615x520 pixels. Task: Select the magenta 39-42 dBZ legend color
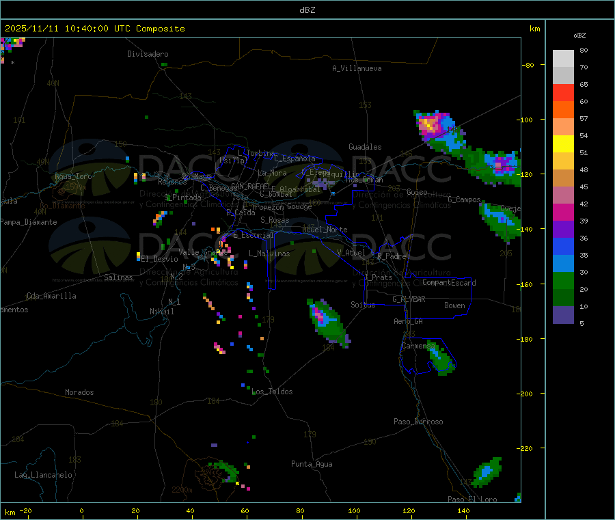point(563,212)
